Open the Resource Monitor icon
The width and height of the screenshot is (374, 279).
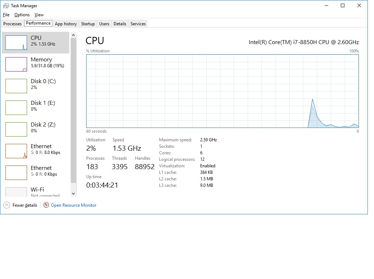(46, 205)
